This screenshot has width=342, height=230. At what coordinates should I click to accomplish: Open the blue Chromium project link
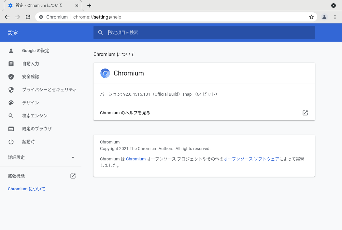click(x=136, y=159)
